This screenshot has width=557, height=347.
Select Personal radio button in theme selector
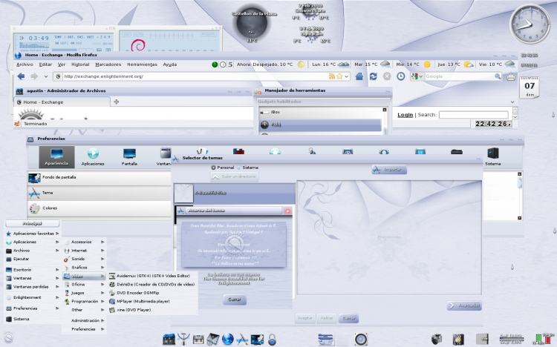213,168
